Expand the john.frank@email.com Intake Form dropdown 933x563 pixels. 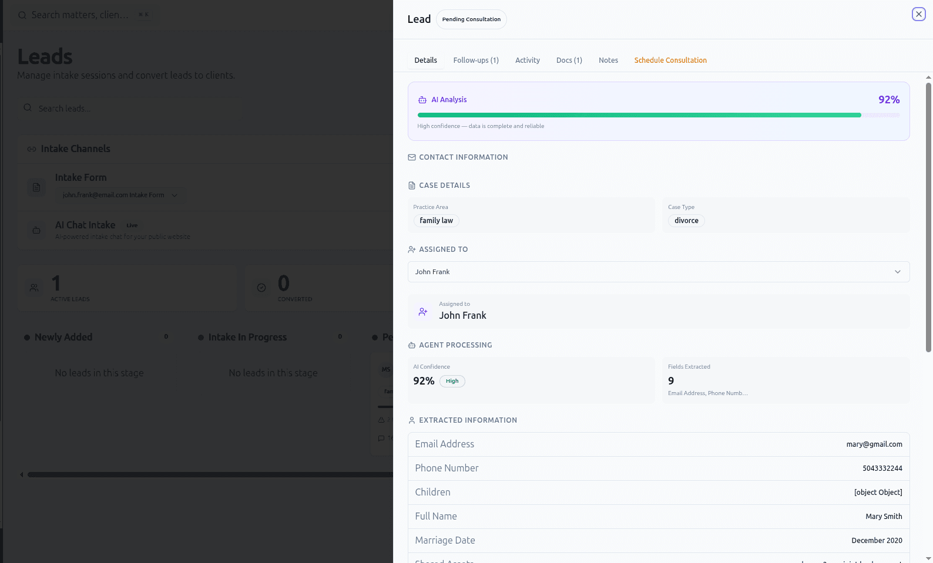(x=120, y=195)
